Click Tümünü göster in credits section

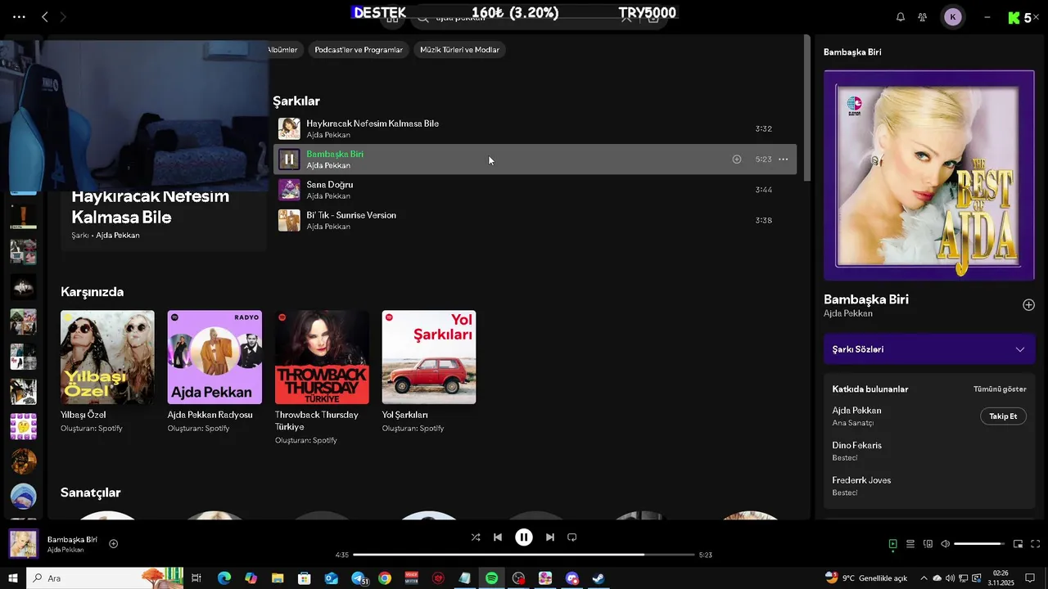tap(1000, 389)
